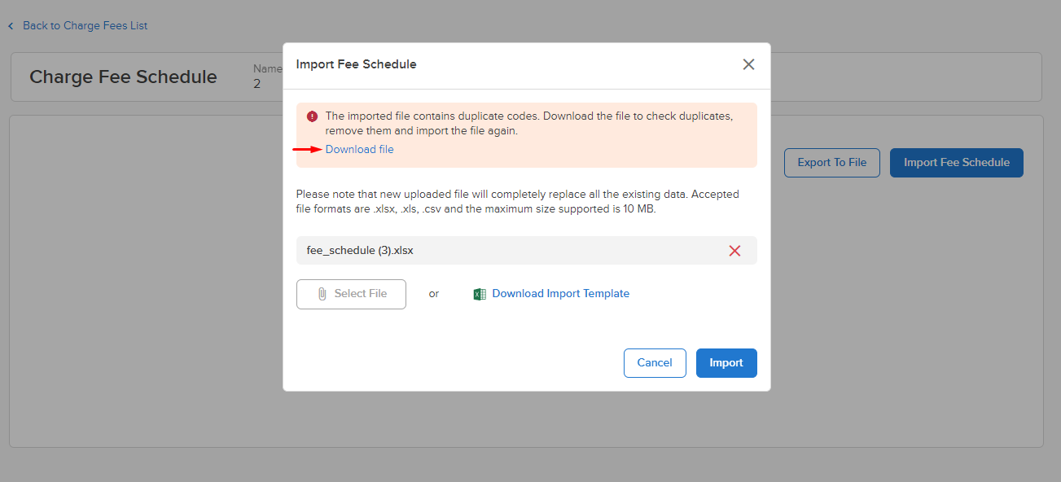Viewport: 1061px width, 482px height.
Task: Click the Excel icon beside Download Import Template
Action: pyautogui.click(x=480, y=293)
